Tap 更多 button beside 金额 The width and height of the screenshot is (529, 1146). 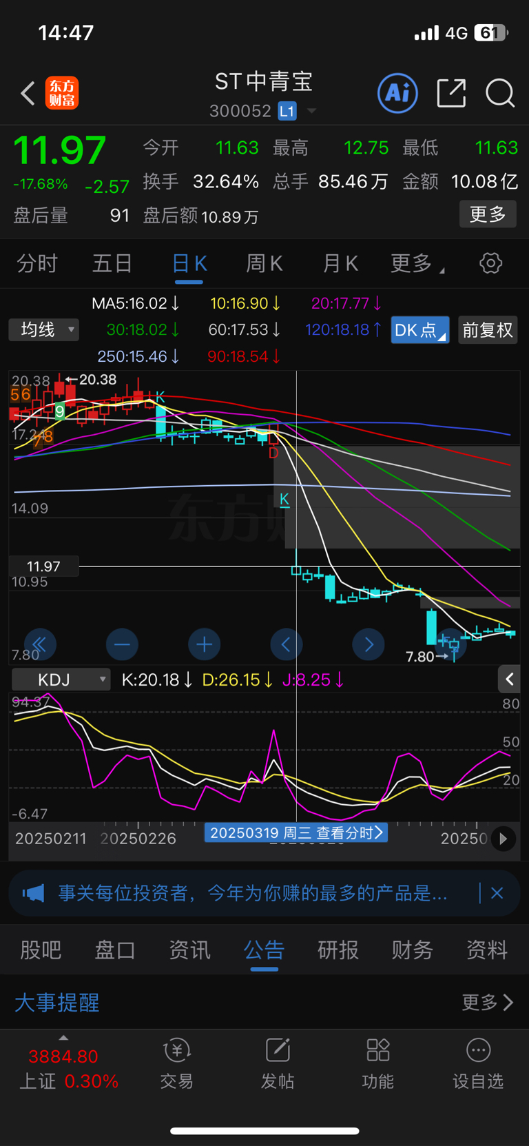[x=488, y=214]
